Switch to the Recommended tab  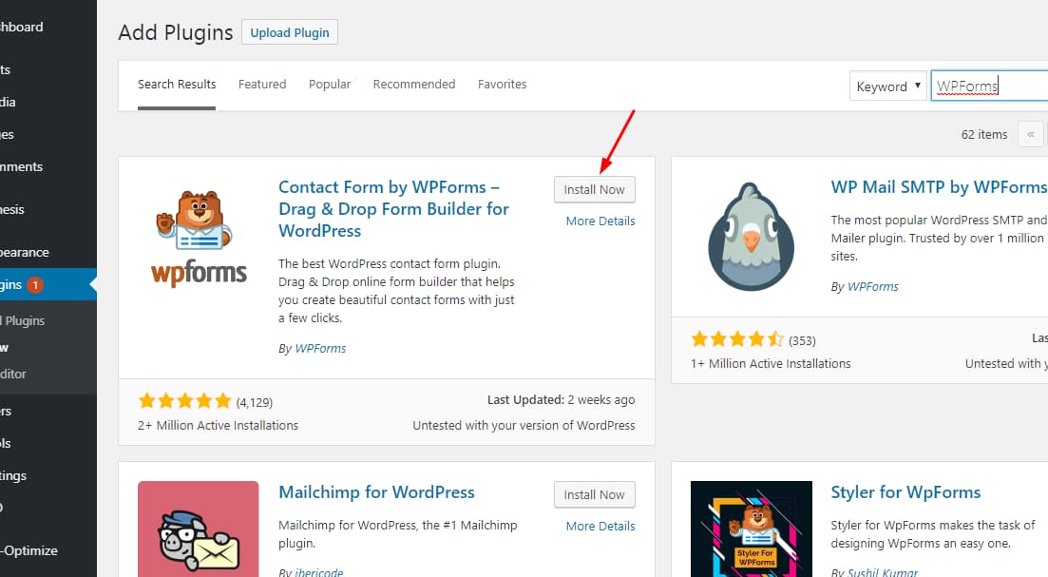[x=414, y=84]
